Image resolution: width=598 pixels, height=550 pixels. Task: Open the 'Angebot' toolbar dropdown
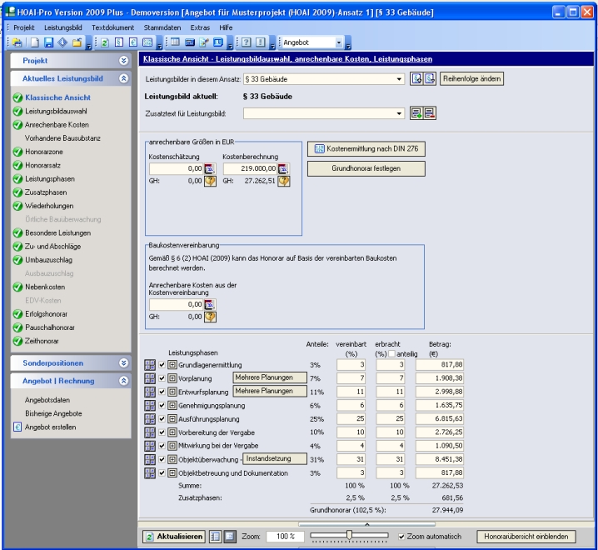coord(338,42)
